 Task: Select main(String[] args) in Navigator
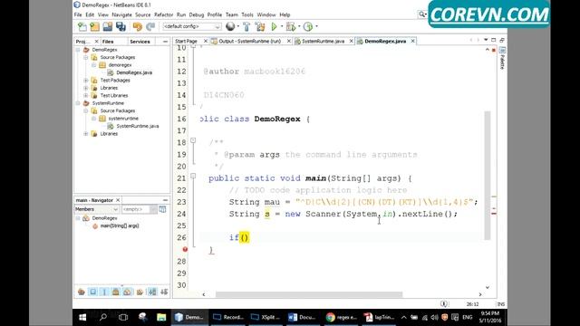click(x=120, y=225)
